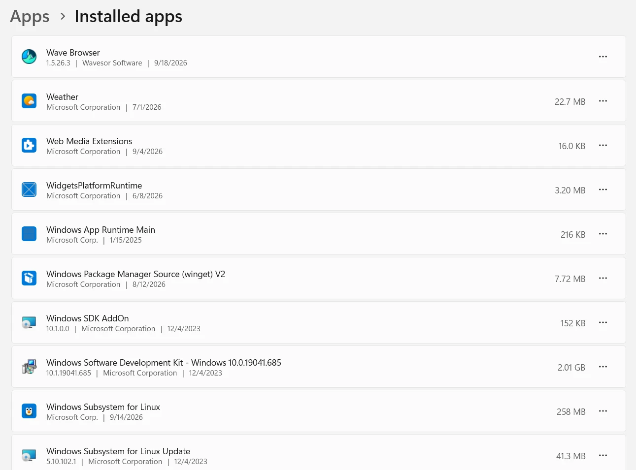Click the 1/15/2025 install date
The width and height of the screenshot is (636, 470).
126,240
